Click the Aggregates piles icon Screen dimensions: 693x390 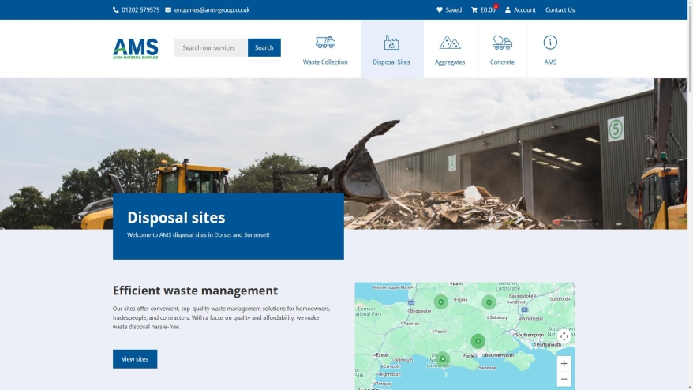coord(450,43)
